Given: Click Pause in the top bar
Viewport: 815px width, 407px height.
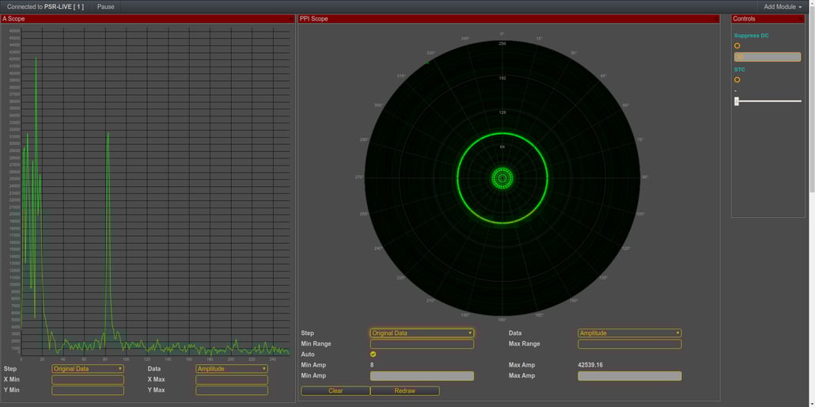Looking at the screenshot, I should pos(105,6).
